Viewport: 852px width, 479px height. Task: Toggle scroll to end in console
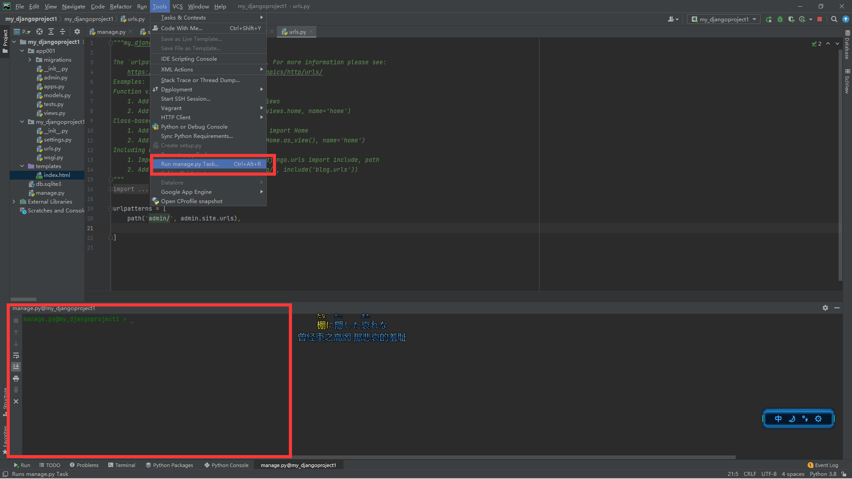[16, 367]
